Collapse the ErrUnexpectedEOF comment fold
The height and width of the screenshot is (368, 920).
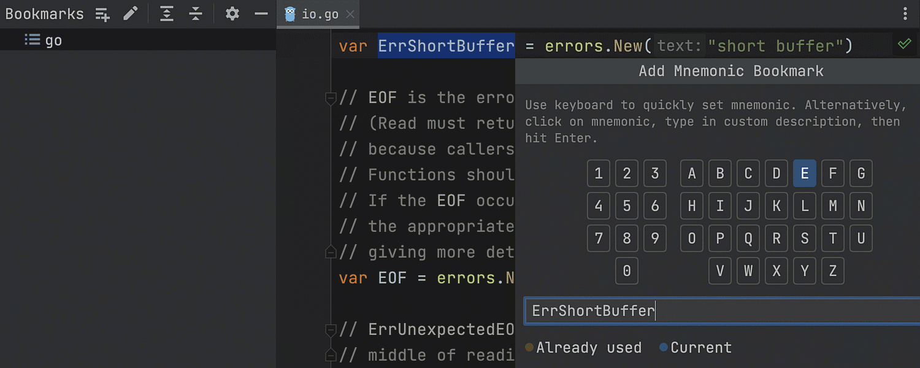331,329
